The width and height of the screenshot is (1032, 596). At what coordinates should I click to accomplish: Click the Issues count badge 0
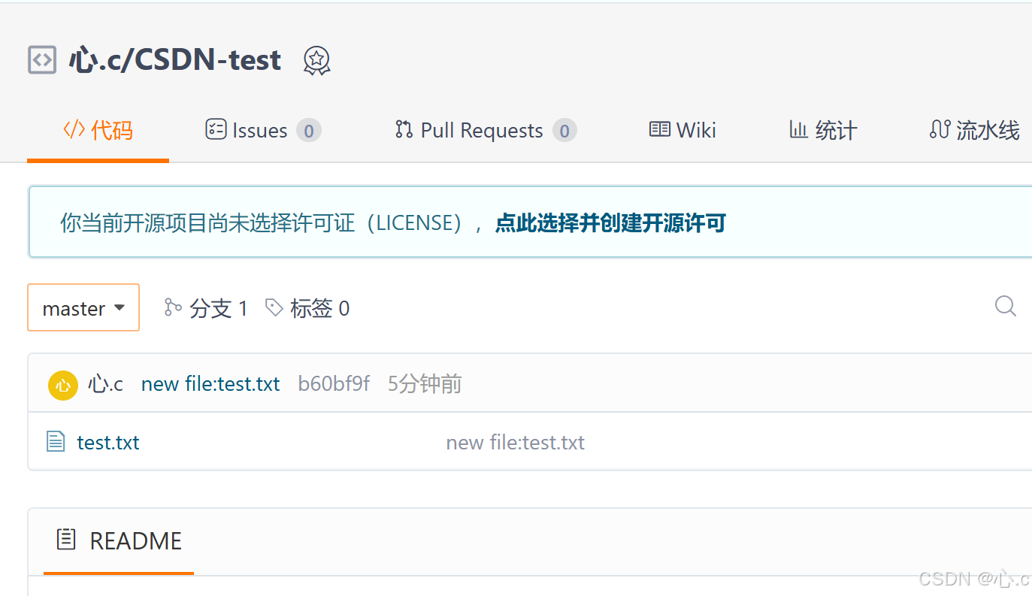coord(309,131)
